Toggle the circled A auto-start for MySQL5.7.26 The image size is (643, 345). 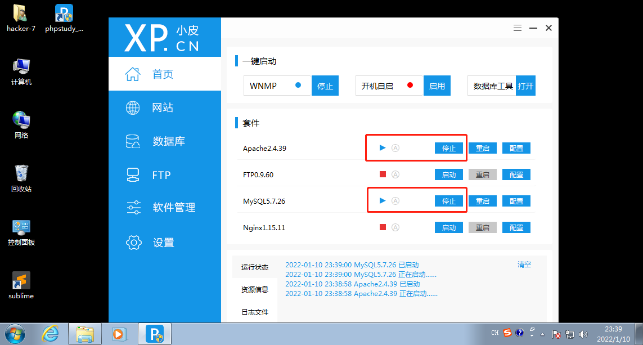395,201
